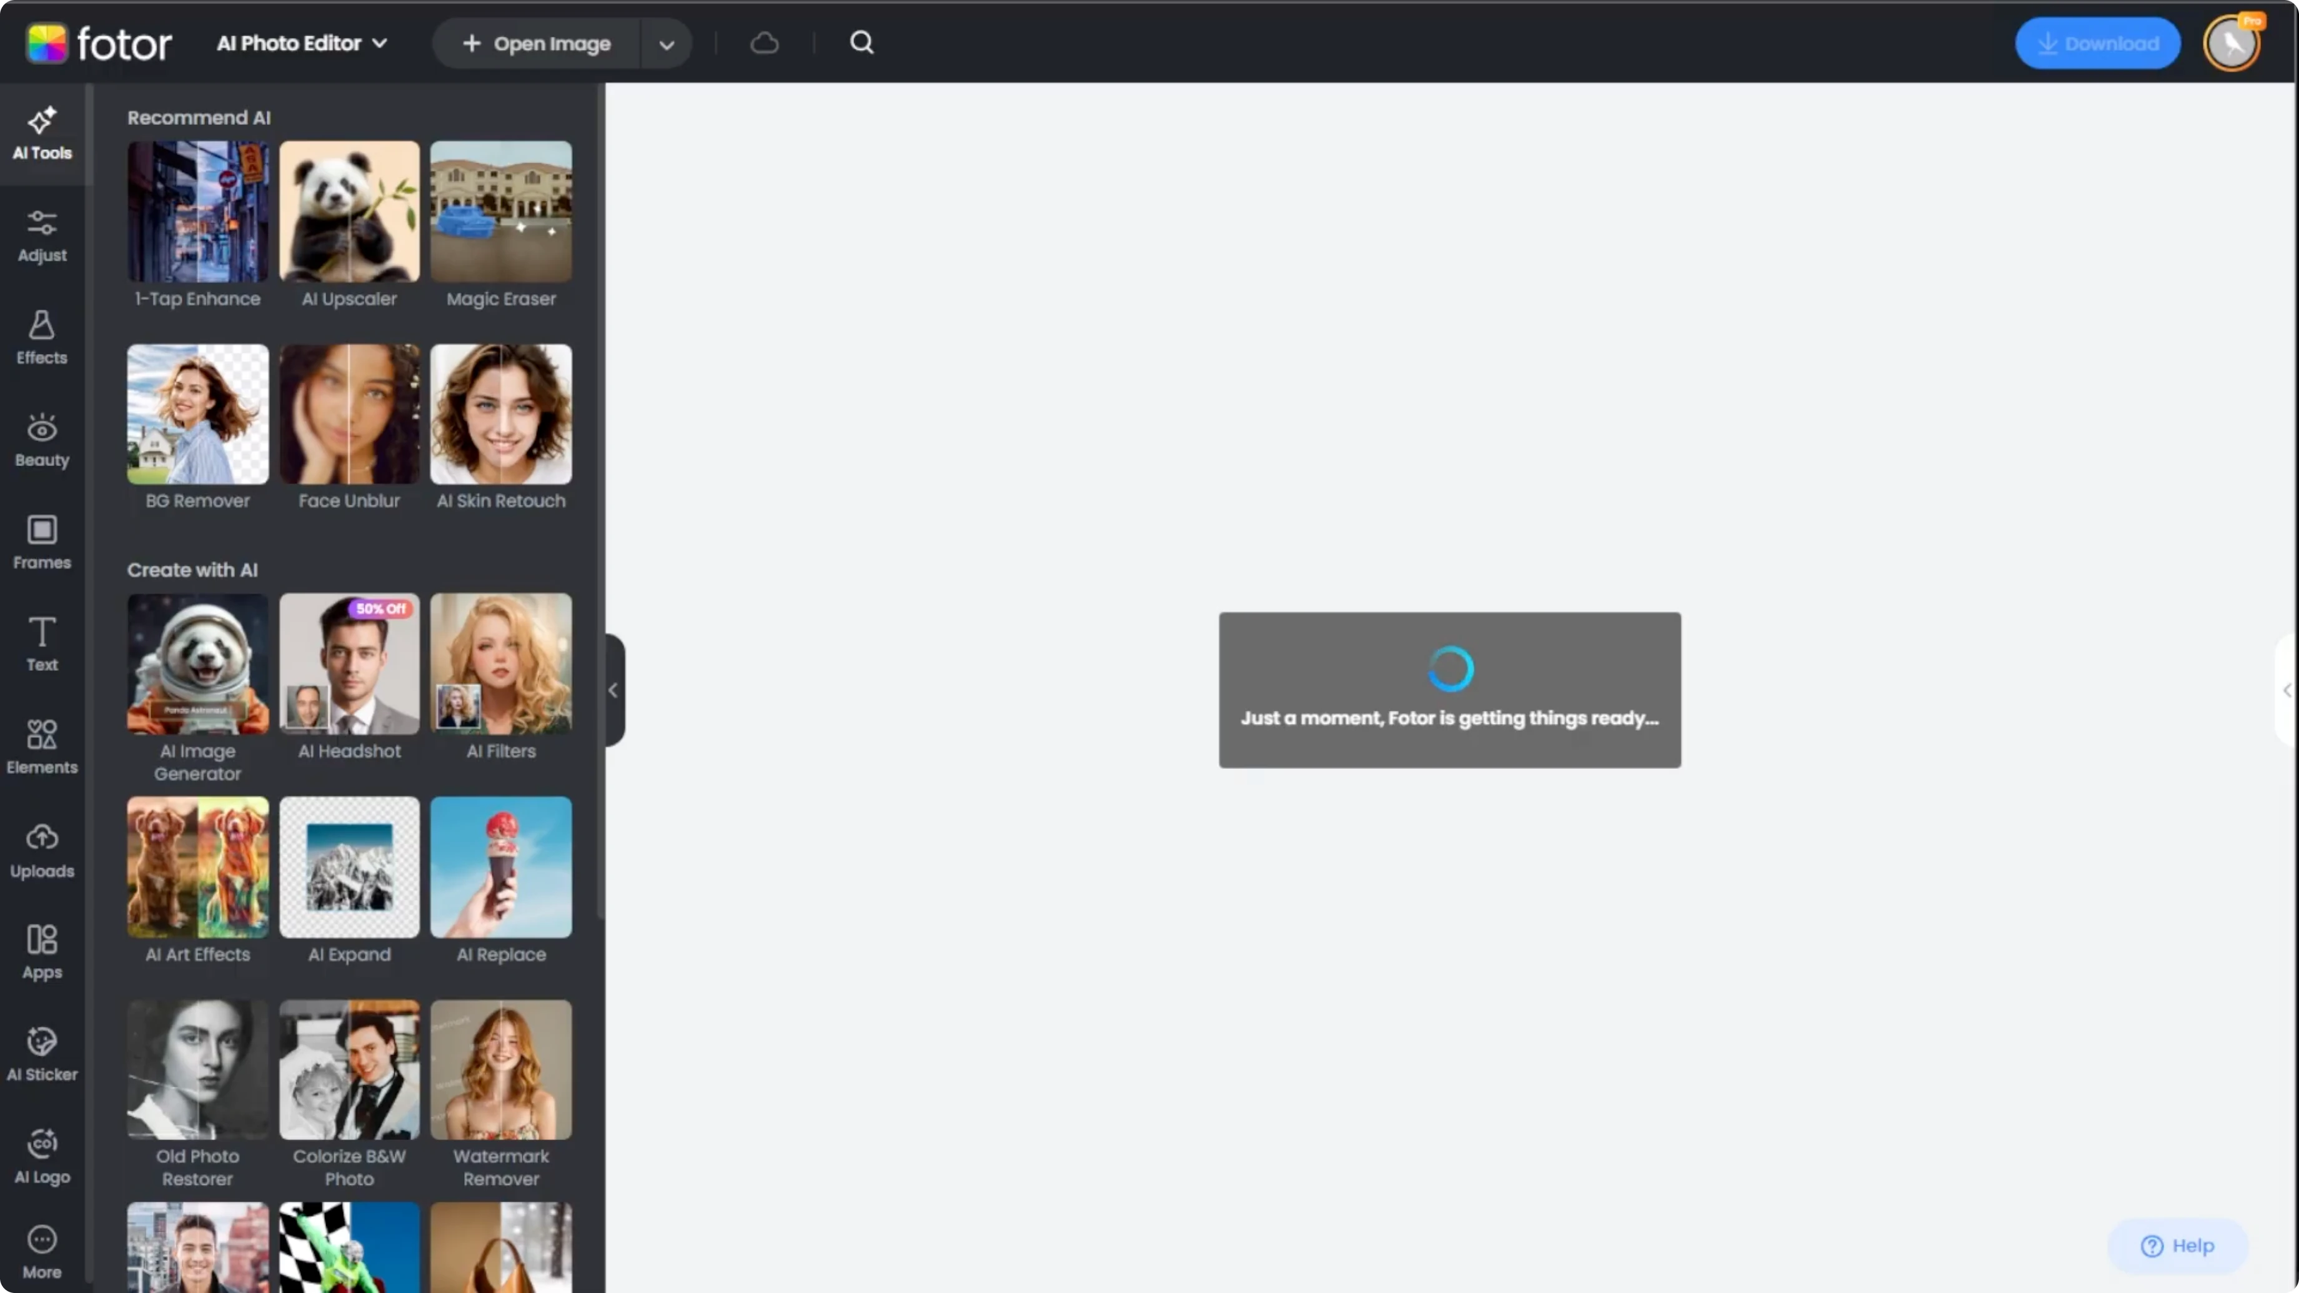Open the Elements sidebar panel
Image resolution: width=2299 pixels, height=1293 pixels.
tap(42, 748)
